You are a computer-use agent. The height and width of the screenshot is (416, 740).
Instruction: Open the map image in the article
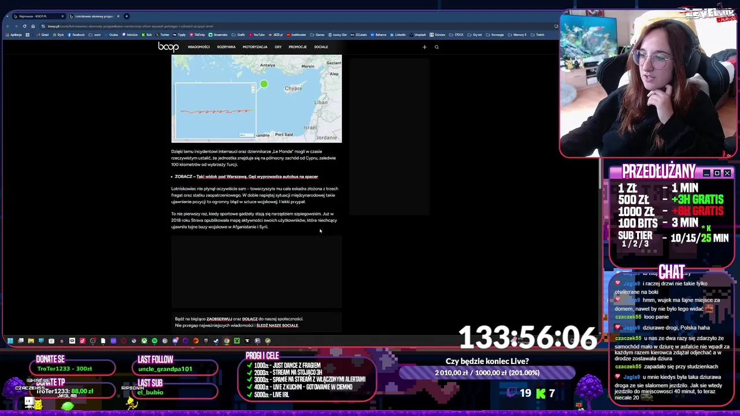[256, 99]
